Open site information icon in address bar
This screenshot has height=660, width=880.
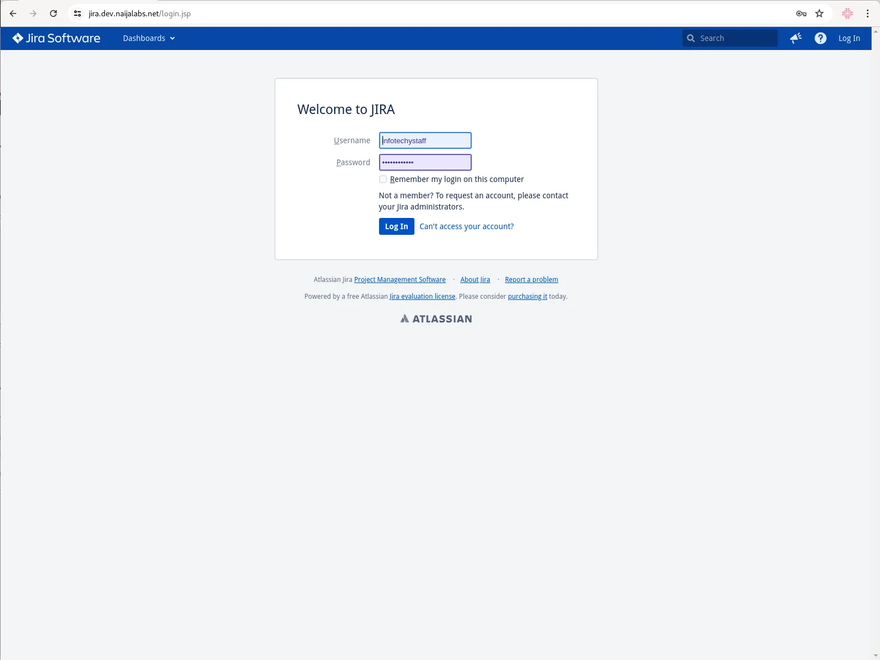coord(77,13)
